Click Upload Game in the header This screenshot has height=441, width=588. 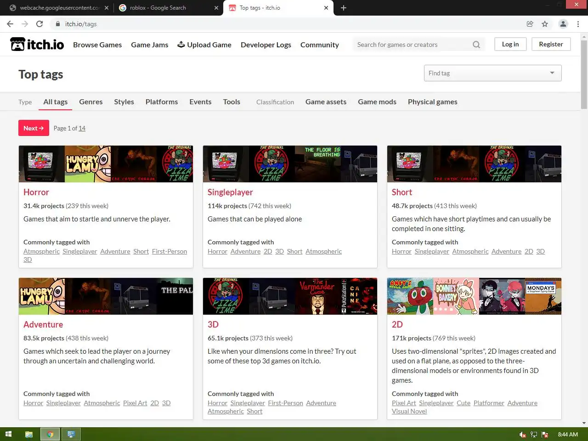coord(204,45)
